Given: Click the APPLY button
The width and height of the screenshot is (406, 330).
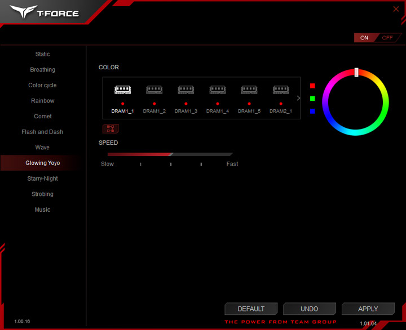Looking at the screenshot, I should [x=368, y=309].
